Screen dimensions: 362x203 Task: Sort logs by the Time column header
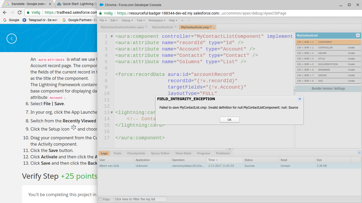tap(211, 160)
